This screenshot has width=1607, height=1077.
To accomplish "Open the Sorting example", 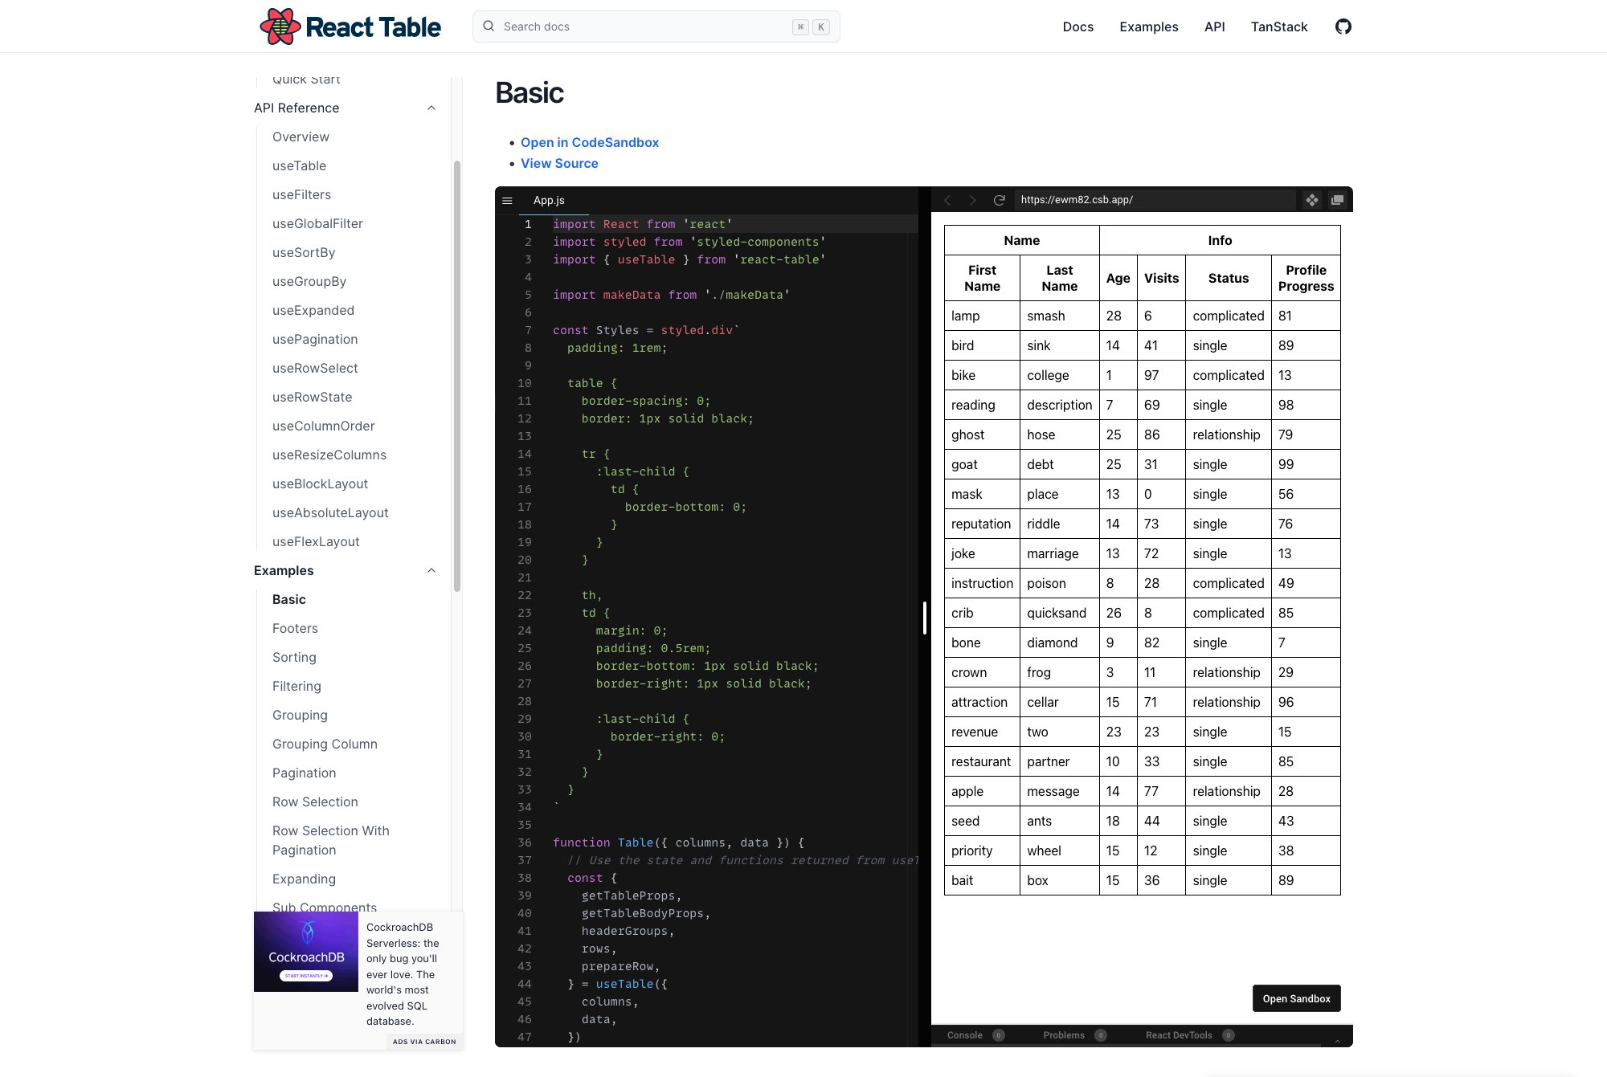I will click(294, 657).
